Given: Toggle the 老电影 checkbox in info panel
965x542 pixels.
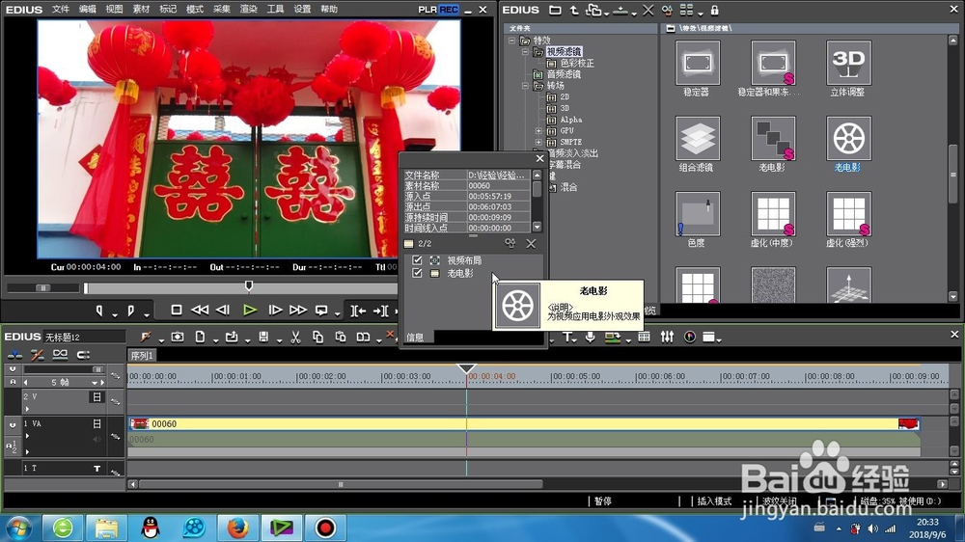Looking at the screenshot, I should point(417,273).
